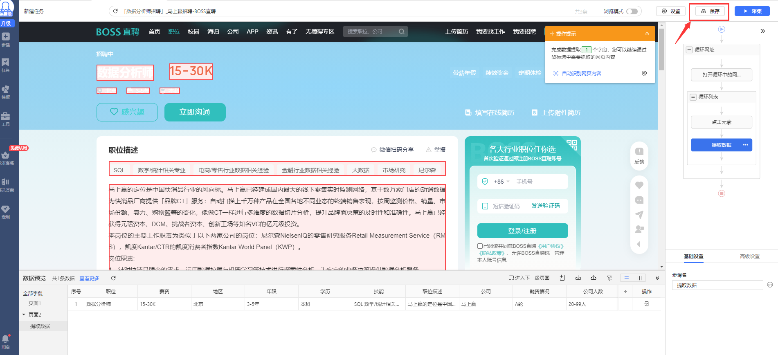This screenshot has height=355, width=778.
Task: Refresh the data preview
Action: [x=113, y=278]
